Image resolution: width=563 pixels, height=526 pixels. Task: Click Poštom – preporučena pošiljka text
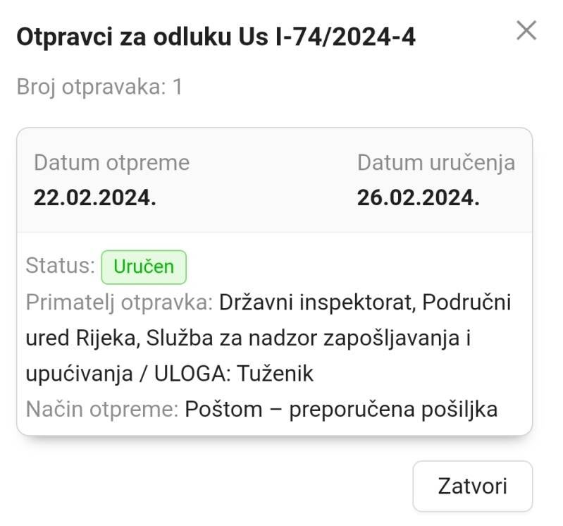(x=341, y=409)
